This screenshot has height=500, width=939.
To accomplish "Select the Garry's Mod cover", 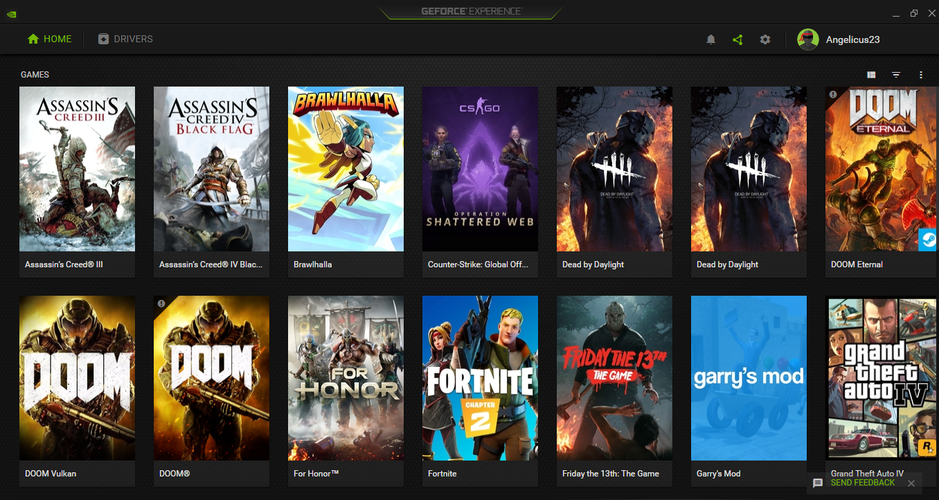I will pos(749,378).
